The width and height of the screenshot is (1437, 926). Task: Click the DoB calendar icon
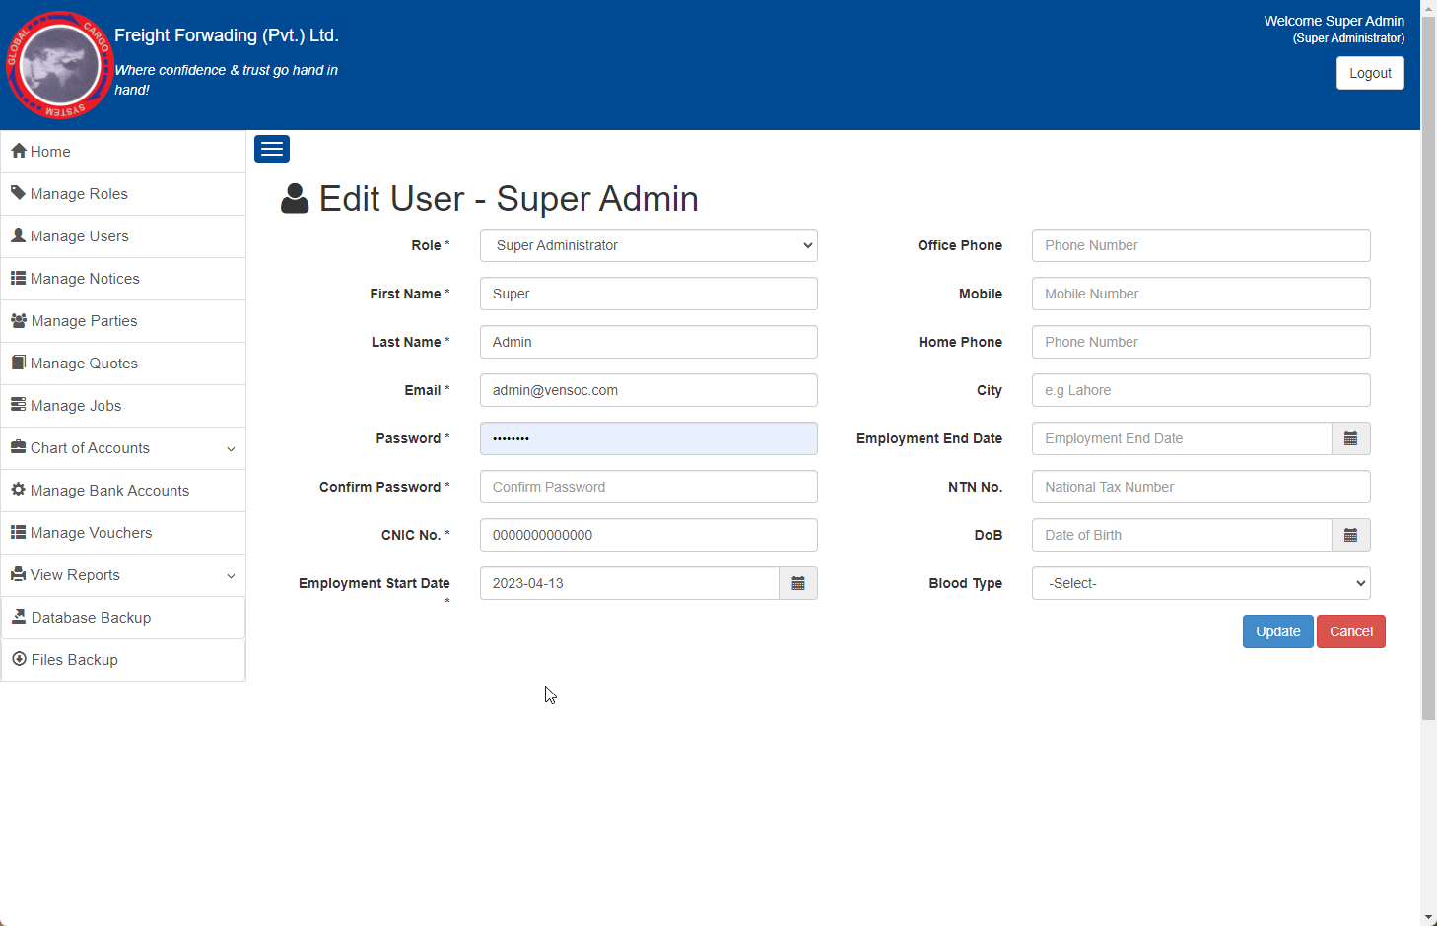point(1350,535)
